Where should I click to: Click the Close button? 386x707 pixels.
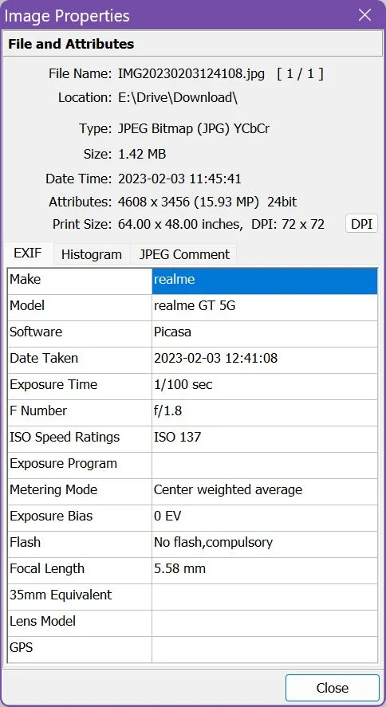click(333, 688)
